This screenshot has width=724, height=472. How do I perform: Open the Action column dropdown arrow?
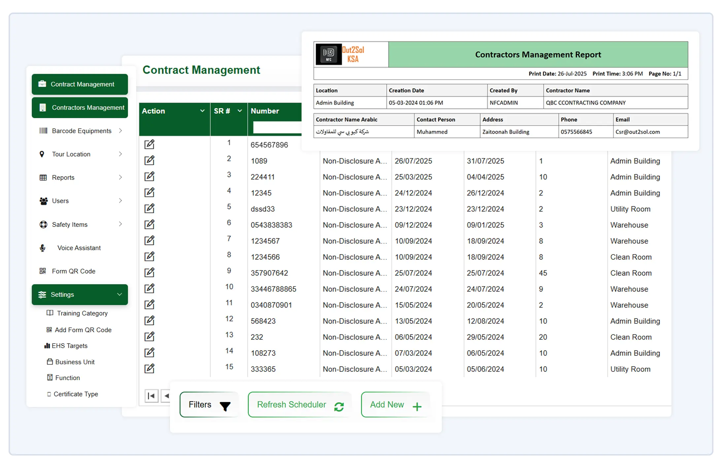point(202,111)
